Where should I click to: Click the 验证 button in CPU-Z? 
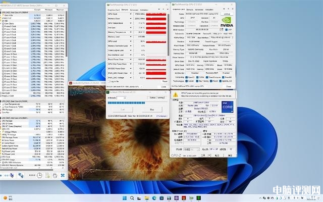click(217, 155)
